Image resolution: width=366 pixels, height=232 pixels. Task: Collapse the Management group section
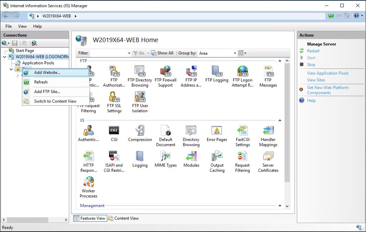coord(280,206)
